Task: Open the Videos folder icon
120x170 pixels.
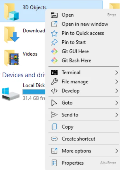Action: (x=12, y=58)
